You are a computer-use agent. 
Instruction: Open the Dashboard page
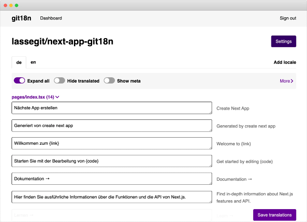tap(51, 18)
